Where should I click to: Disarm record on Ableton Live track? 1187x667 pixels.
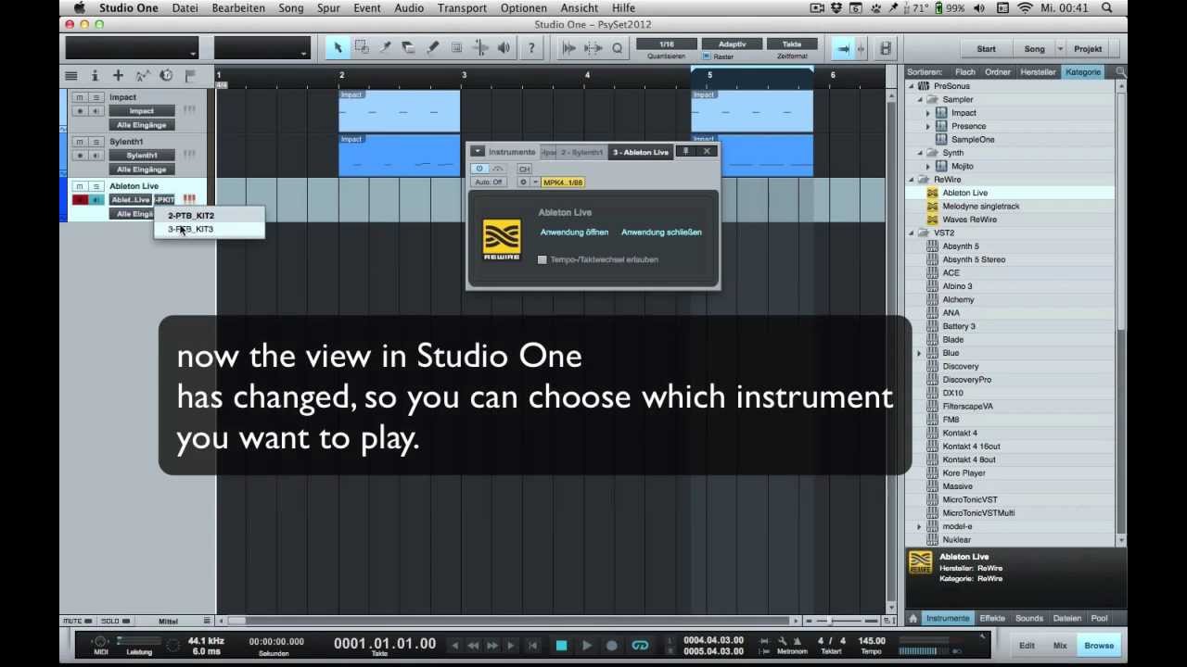[x=80, y=200]
